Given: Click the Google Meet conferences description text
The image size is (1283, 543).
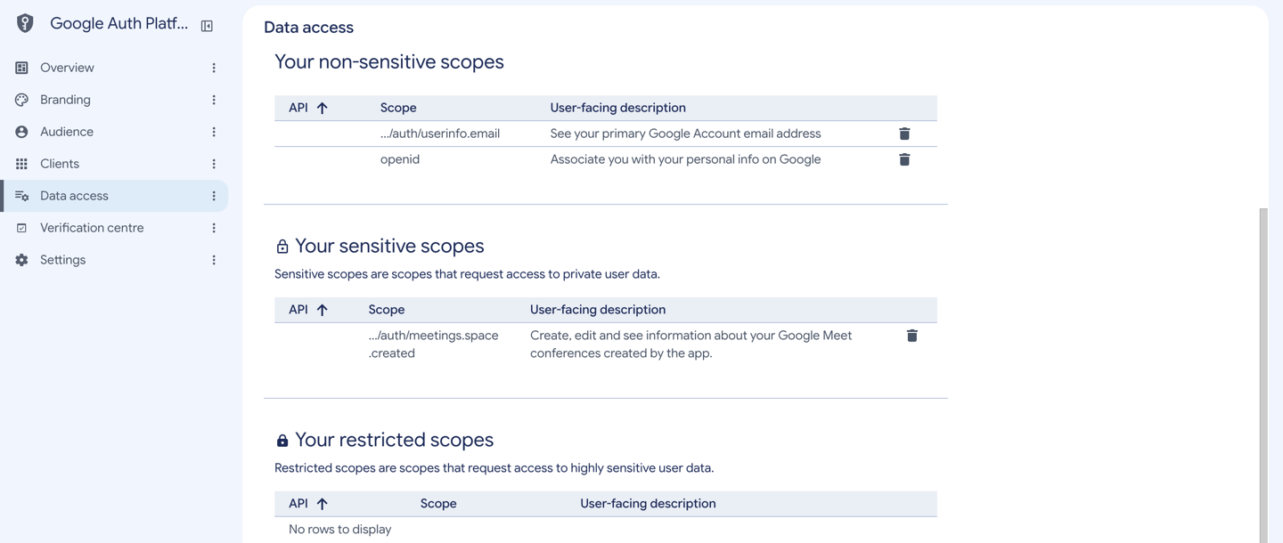Looking at the screenshot, I should point(691,344).
